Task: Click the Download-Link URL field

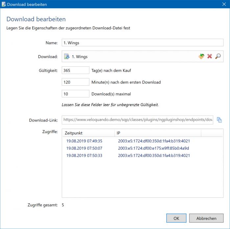Action: 137,120
